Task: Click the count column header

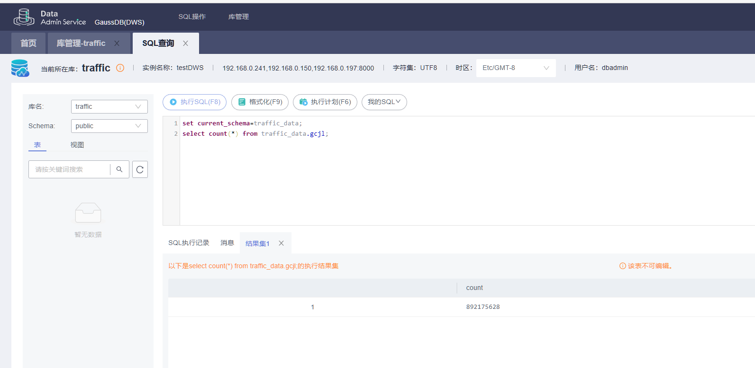Action: point(474,288)
